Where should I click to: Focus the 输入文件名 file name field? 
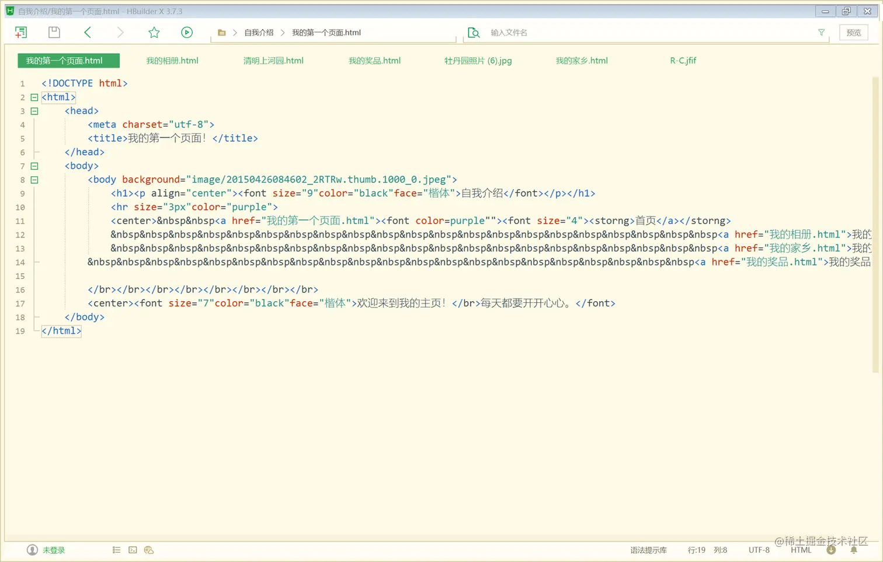click(645, 33)
